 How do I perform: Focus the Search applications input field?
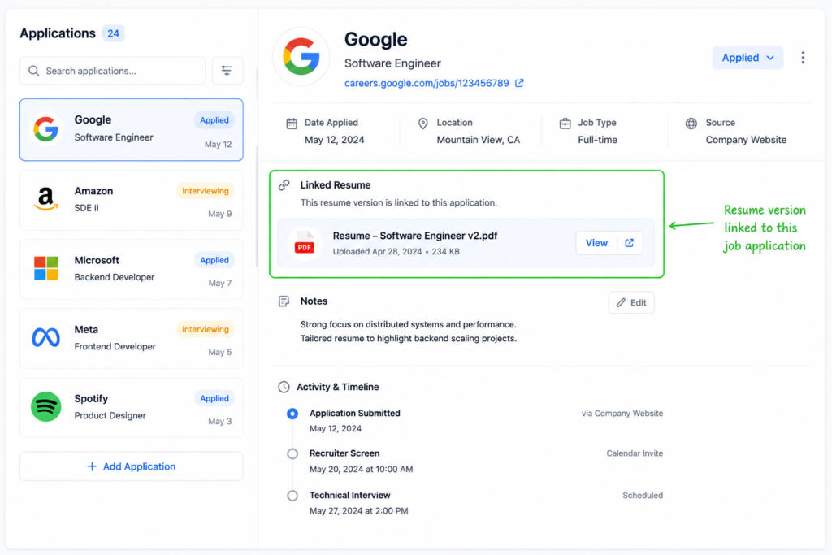pyautogui.click(x=112, y=71)
